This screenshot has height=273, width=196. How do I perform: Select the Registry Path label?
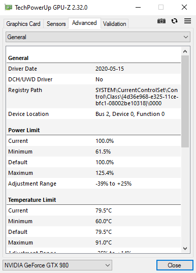25,90
